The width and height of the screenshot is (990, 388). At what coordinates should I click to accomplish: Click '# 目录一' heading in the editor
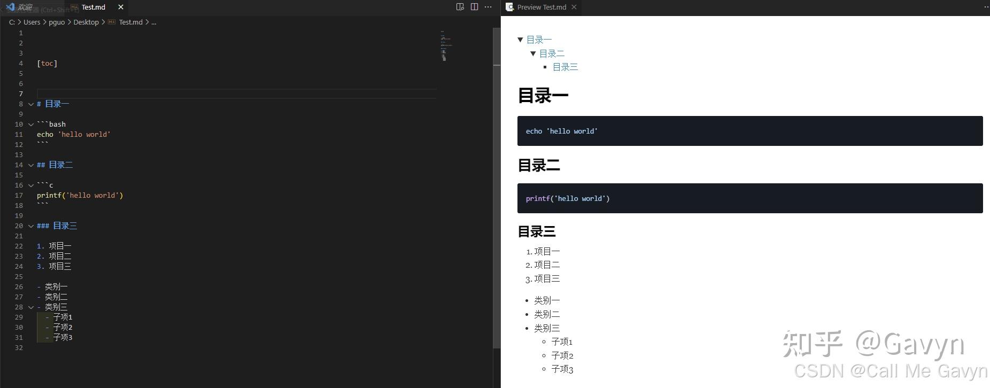(x=53, y=104)
